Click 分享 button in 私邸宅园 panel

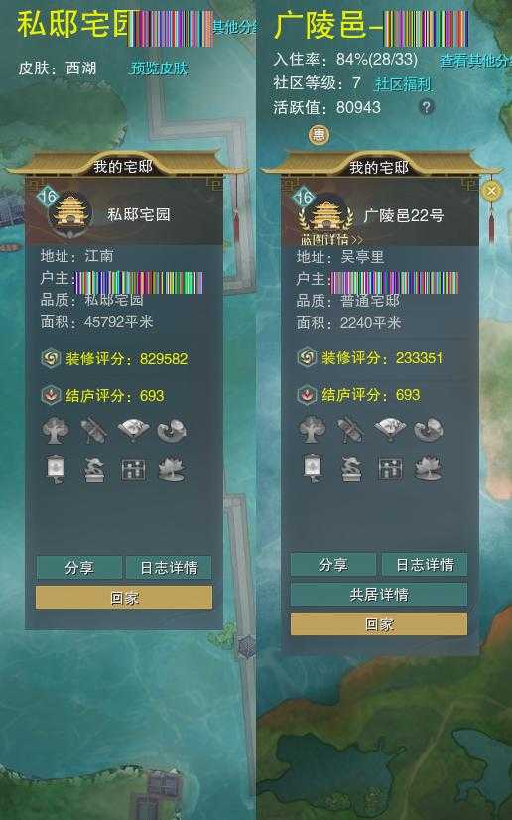[79, 568]
